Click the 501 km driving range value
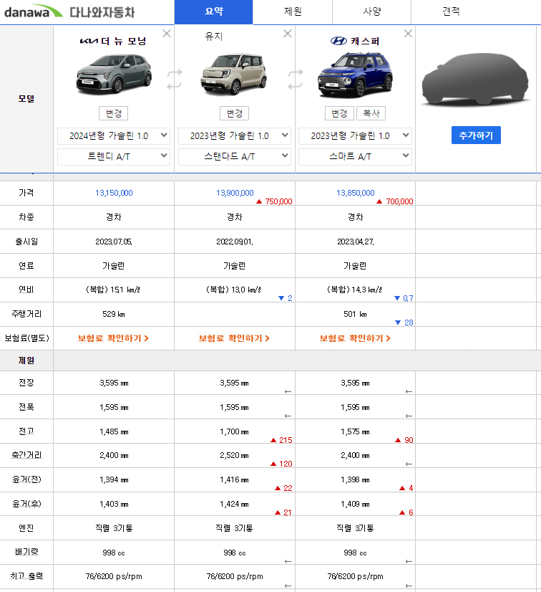541x592 pixels. 355,314
